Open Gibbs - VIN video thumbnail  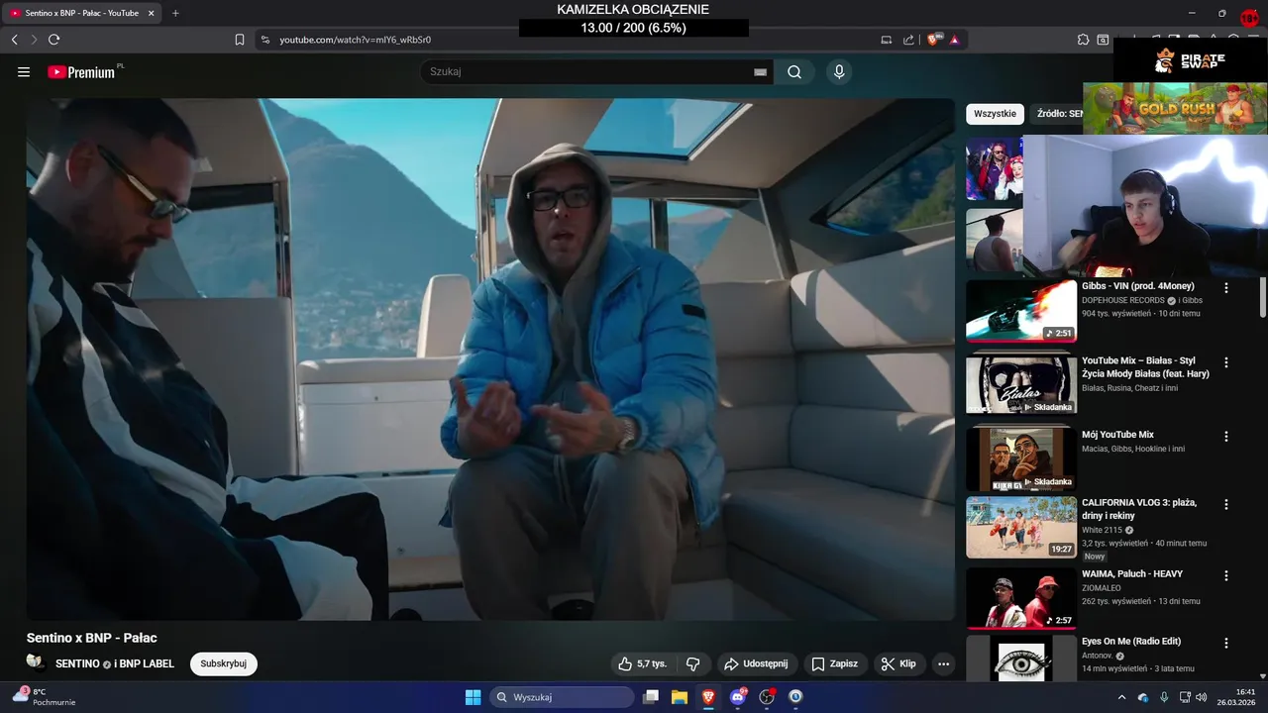1021,311
